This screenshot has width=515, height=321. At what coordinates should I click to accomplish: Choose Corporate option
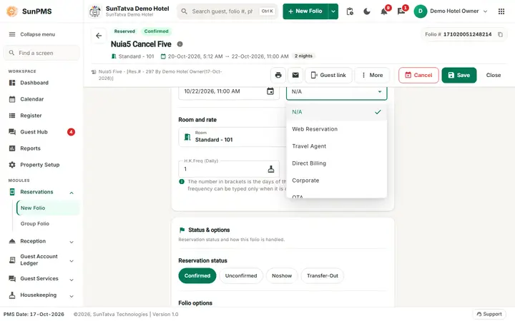click(337, 180)
